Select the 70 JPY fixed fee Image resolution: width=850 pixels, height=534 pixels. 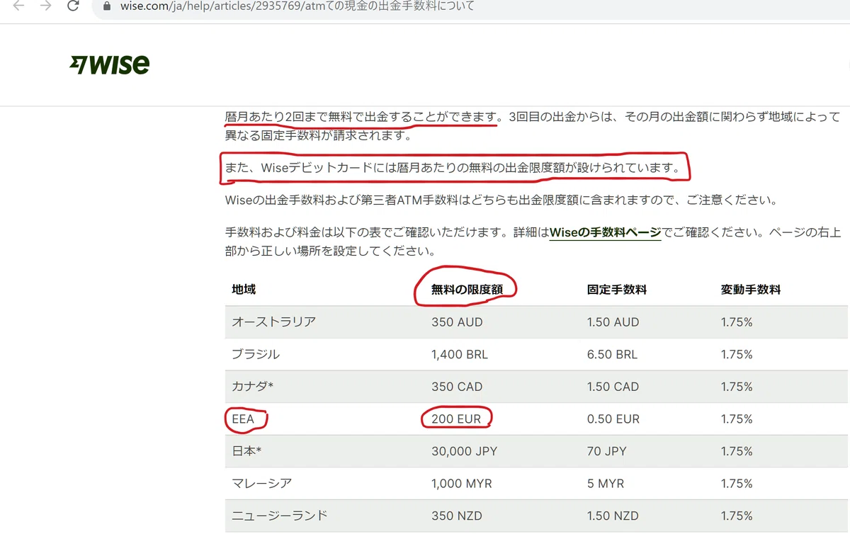coord(606,451)
